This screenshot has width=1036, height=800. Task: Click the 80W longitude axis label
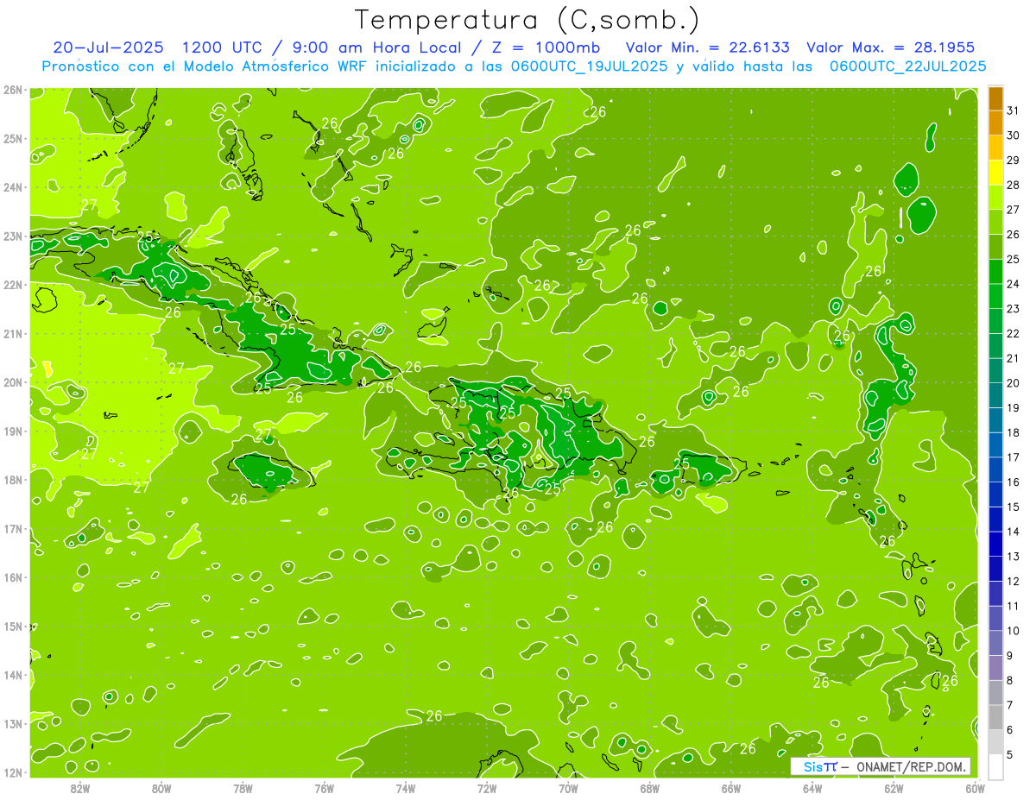[161, 788]
